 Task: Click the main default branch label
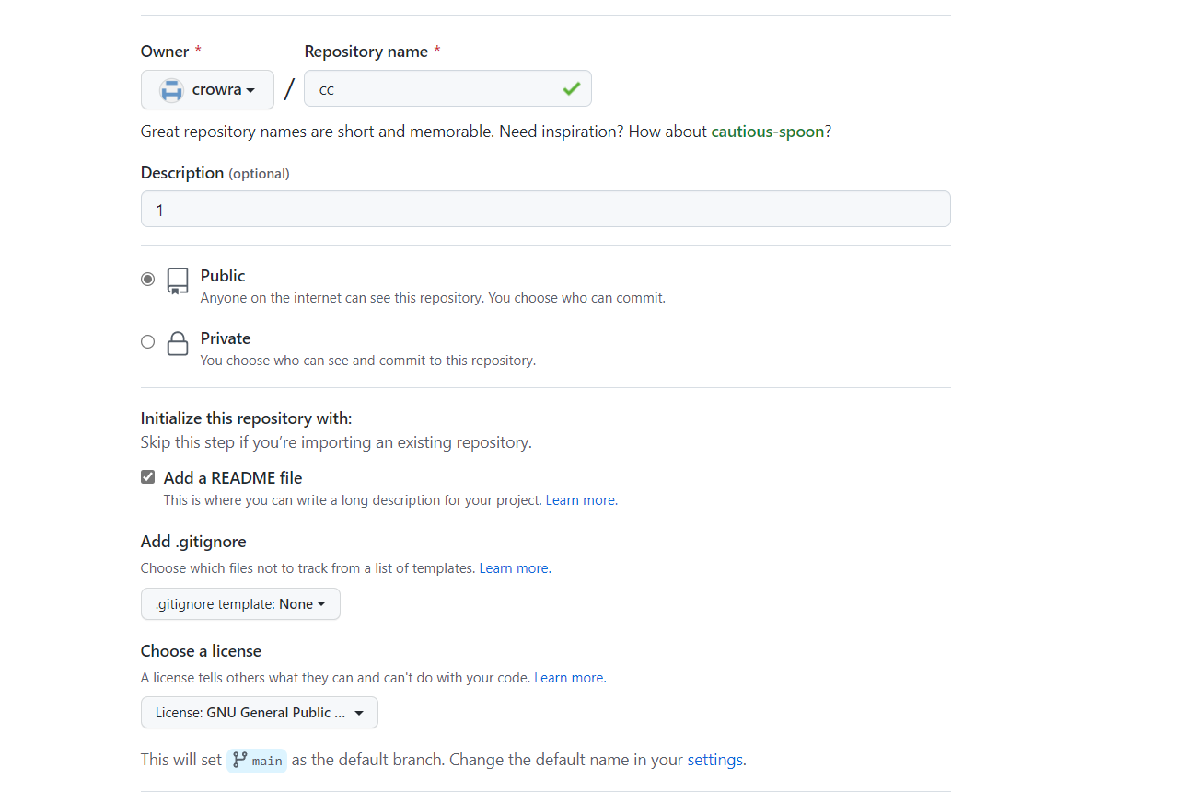tap(267, 761)
